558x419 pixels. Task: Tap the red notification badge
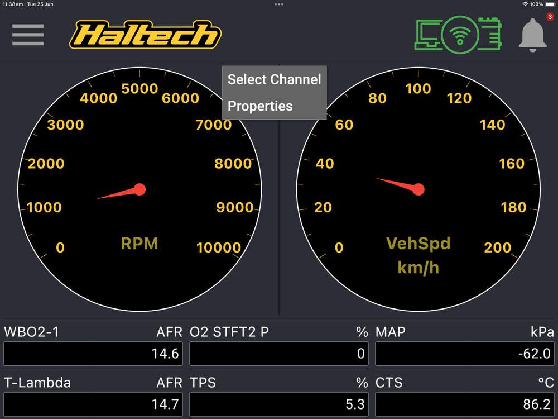550,17
